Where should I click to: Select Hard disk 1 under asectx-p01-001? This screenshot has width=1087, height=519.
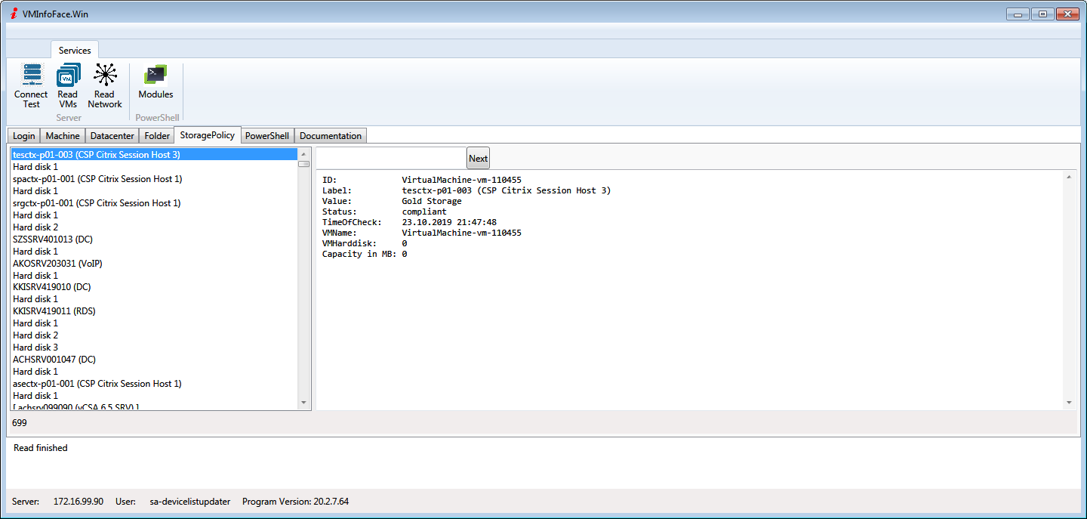click(155, 396)
